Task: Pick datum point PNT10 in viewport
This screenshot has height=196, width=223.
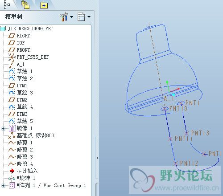Action: coord(165,109)
